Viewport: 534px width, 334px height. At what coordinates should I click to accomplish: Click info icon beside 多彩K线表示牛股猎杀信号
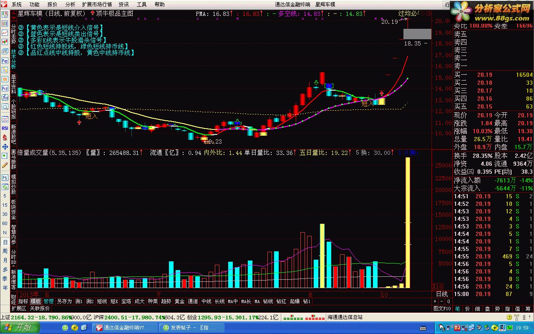pyautogui.click(x=21, y=40)
